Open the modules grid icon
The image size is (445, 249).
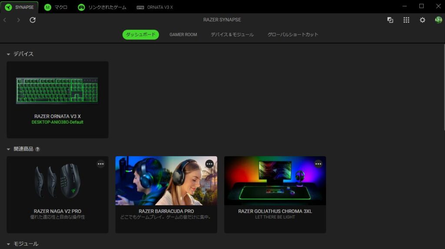pyautogui.click(x=406, y=20)
